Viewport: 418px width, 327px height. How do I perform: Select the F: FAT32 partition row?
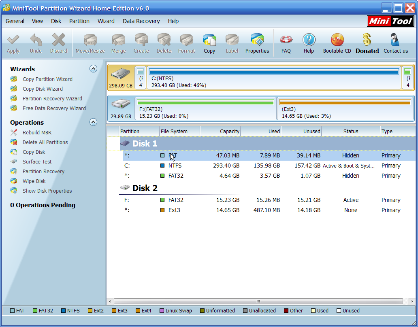269,200
